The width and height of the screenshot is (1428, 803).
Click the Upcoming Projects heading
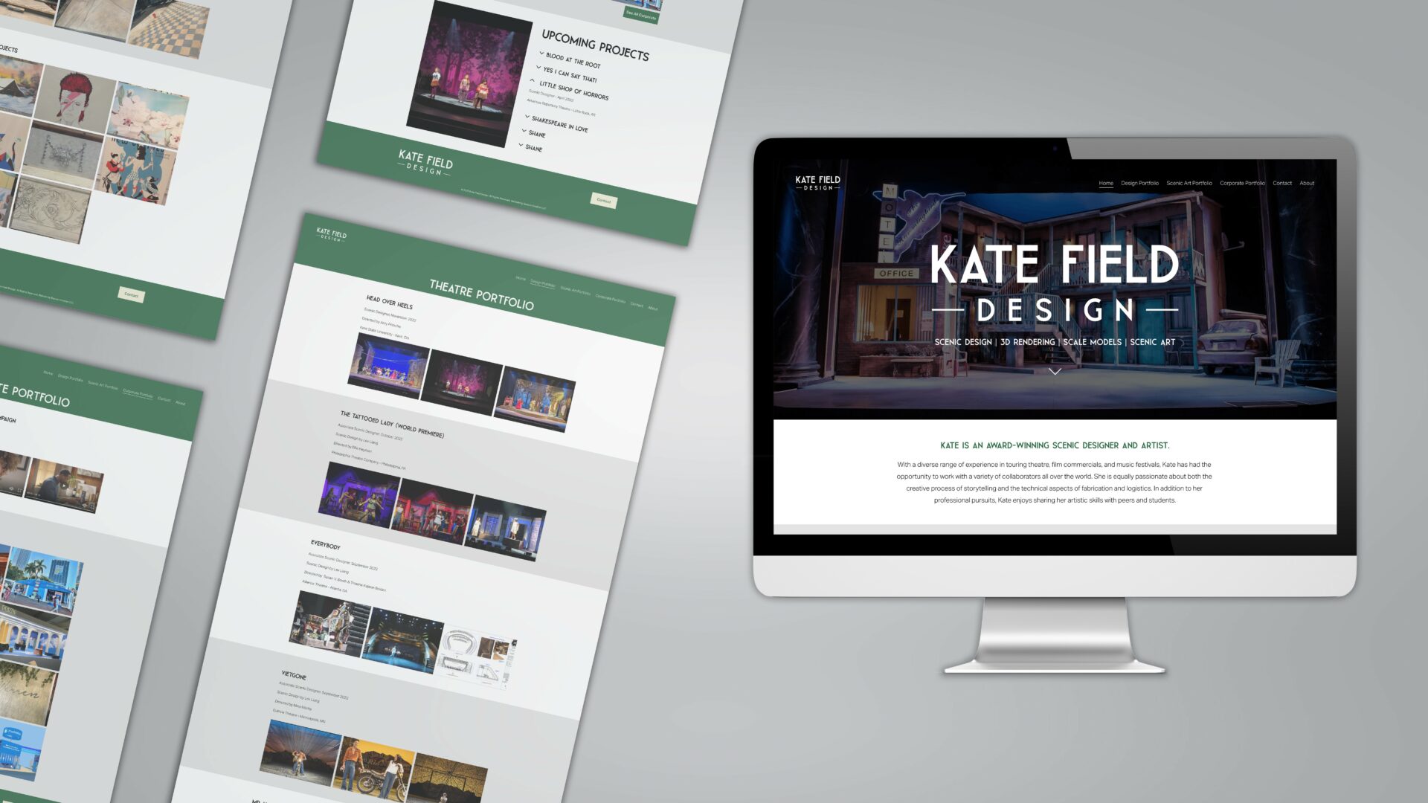tap(595, 45)
